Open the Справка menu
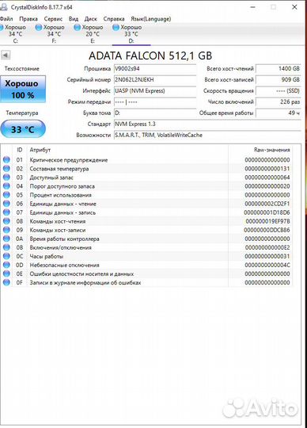Viewport: 307px width, 428px height. 114,19
